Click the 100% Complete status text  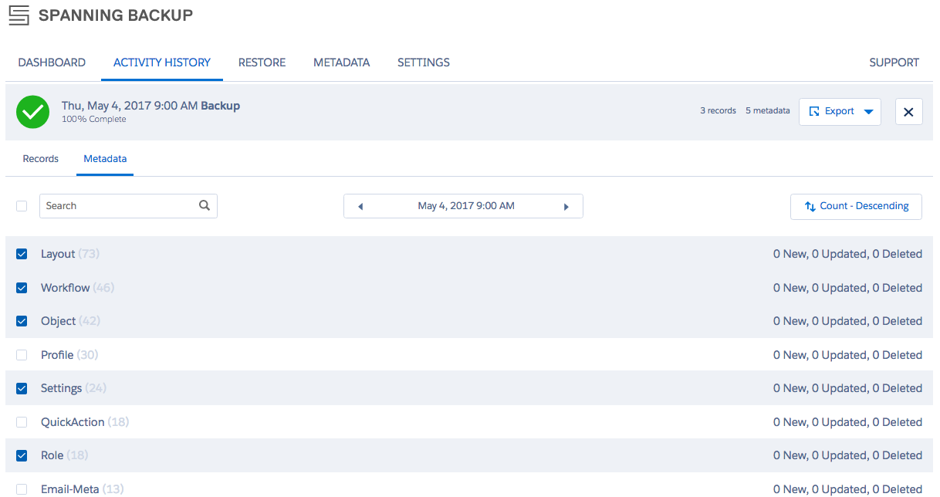tap(94, 120)
